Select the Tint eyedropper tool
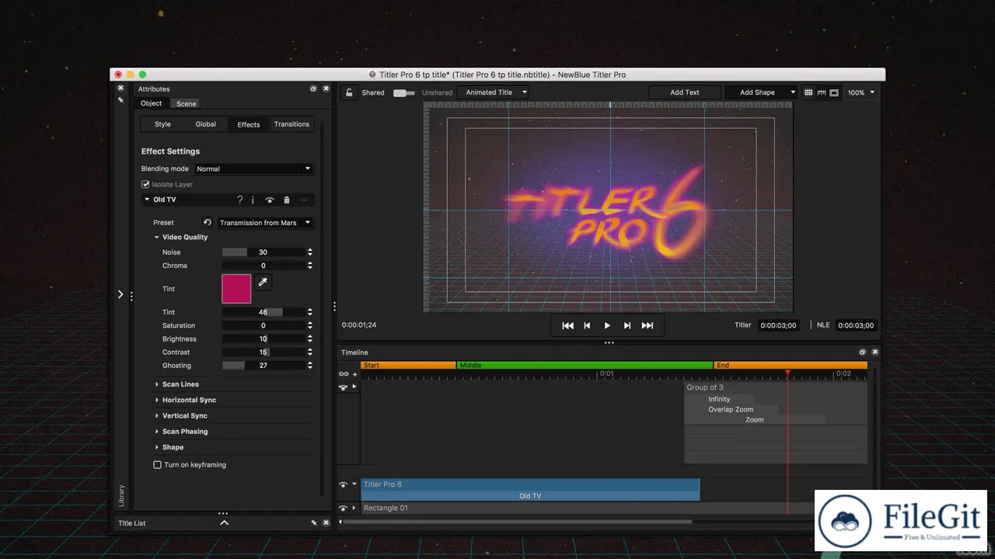This screenshot has width=995, height=559. [x=263, y=283]
